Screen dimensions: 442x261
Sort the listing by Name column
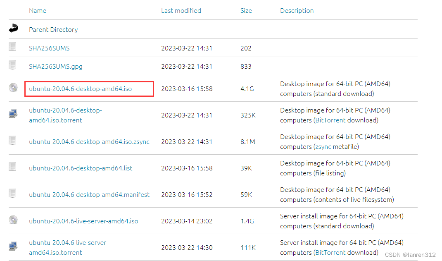[38, 11]
